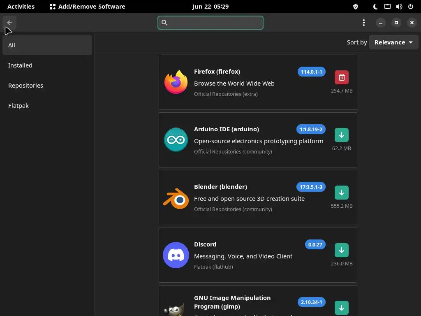Install Blender via download arrow

click(x=342, y=193)
